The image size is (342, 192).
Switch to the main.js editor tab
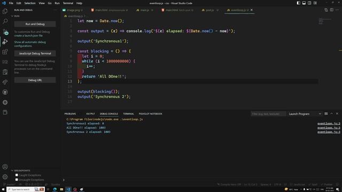click(x=145, y=10)
